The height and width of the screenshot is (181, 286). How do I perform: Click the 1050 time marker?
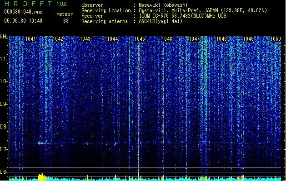tap(276, 39)
